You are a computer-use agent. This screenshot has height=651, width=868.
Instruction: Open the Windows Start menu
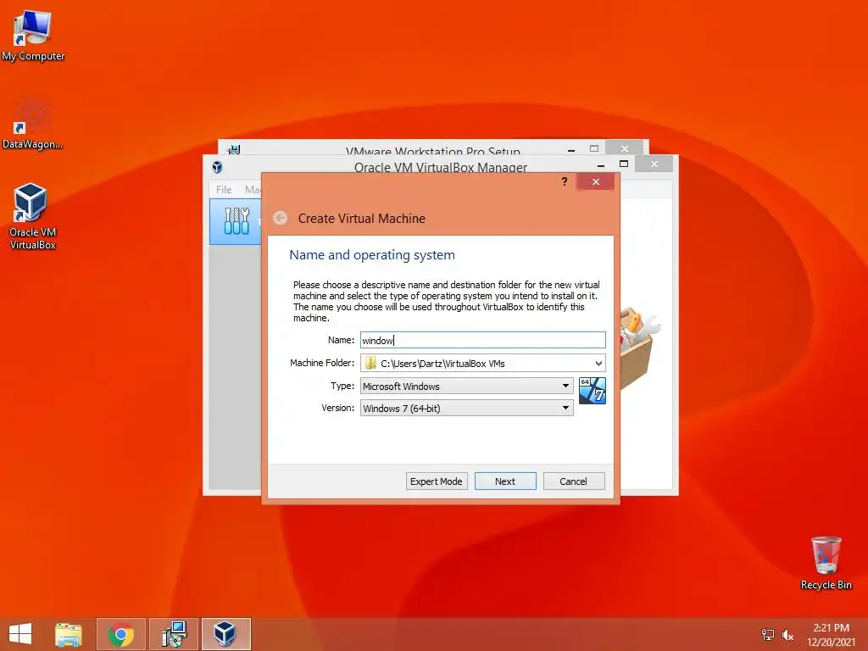[20, 634]
